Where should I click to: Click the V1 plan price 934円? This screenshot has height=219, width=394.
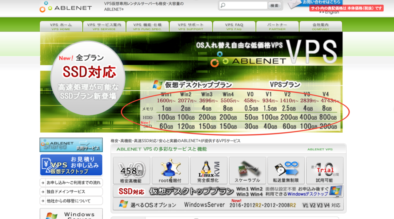pos(270,101)
